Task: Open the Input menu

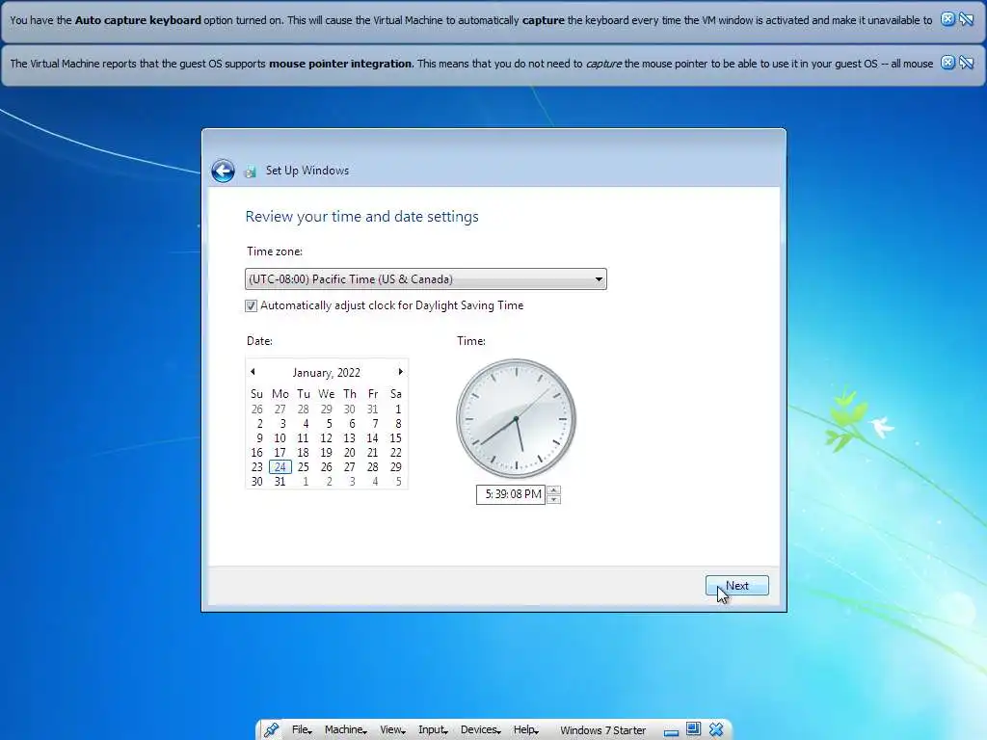Action: click(x=433, y=730)
